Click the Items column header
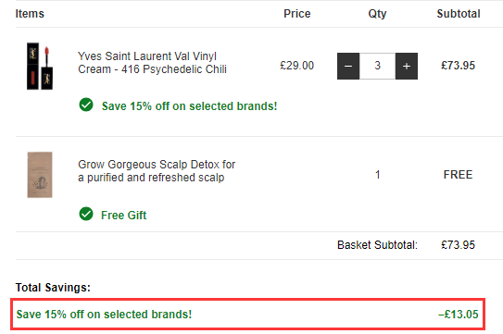Viewport: 503px width, 334px height. (30, 14)
